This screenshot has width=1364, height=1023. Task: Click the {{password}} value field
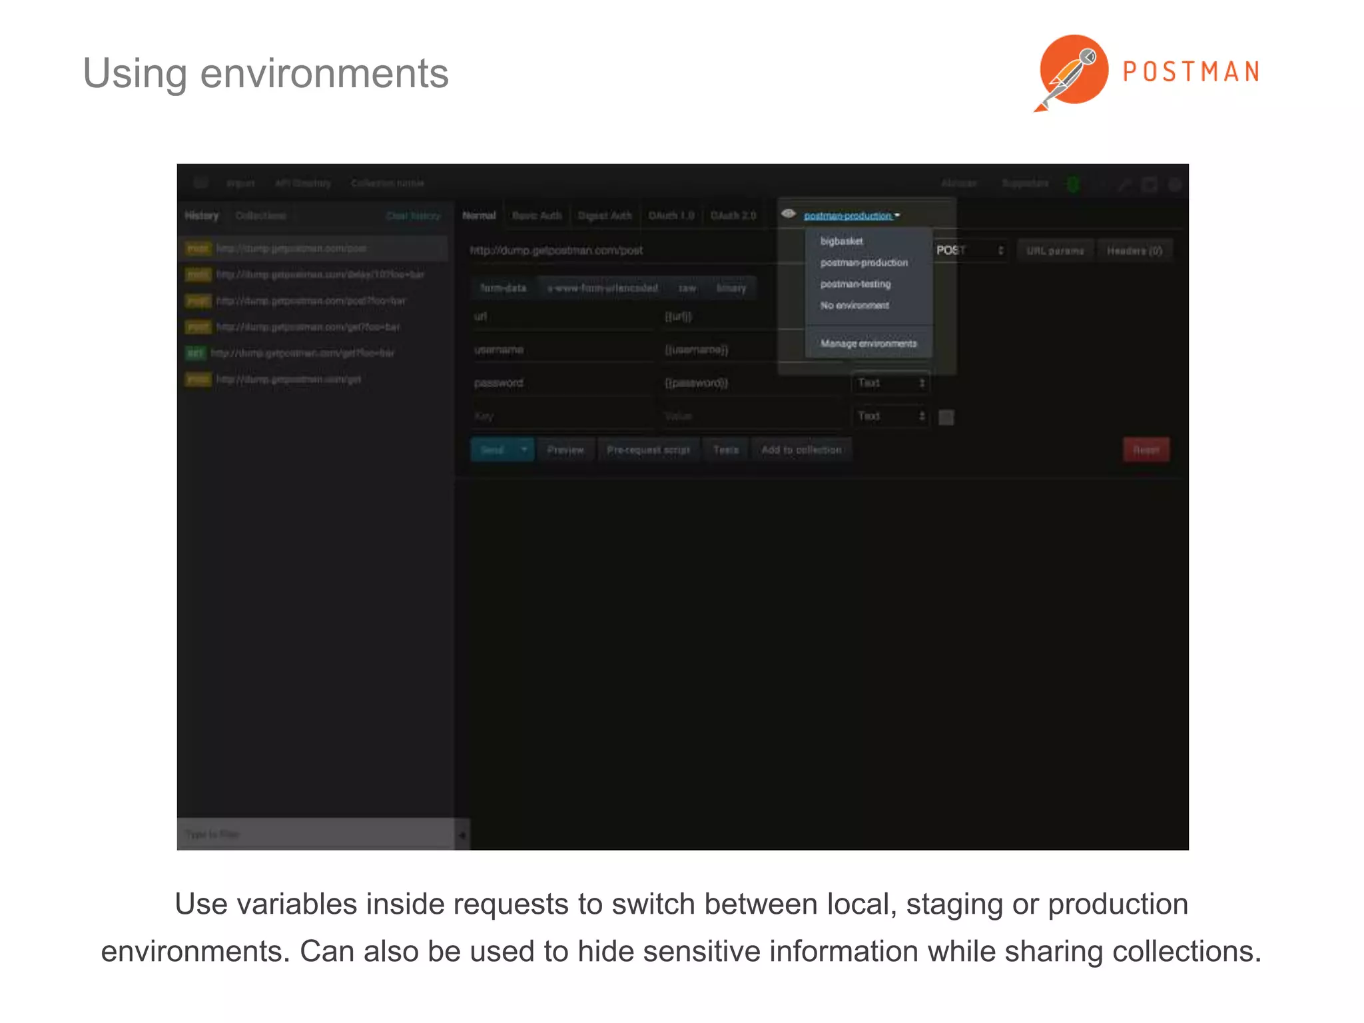(x=753, y=383)
